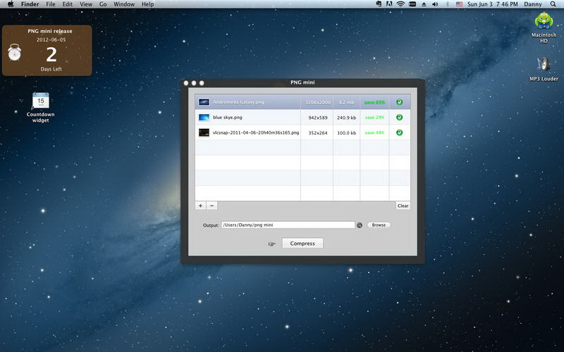This screenshot has height=352, width=564.
Task: Open the Countdown widget desktop icon
Action: 40,101
